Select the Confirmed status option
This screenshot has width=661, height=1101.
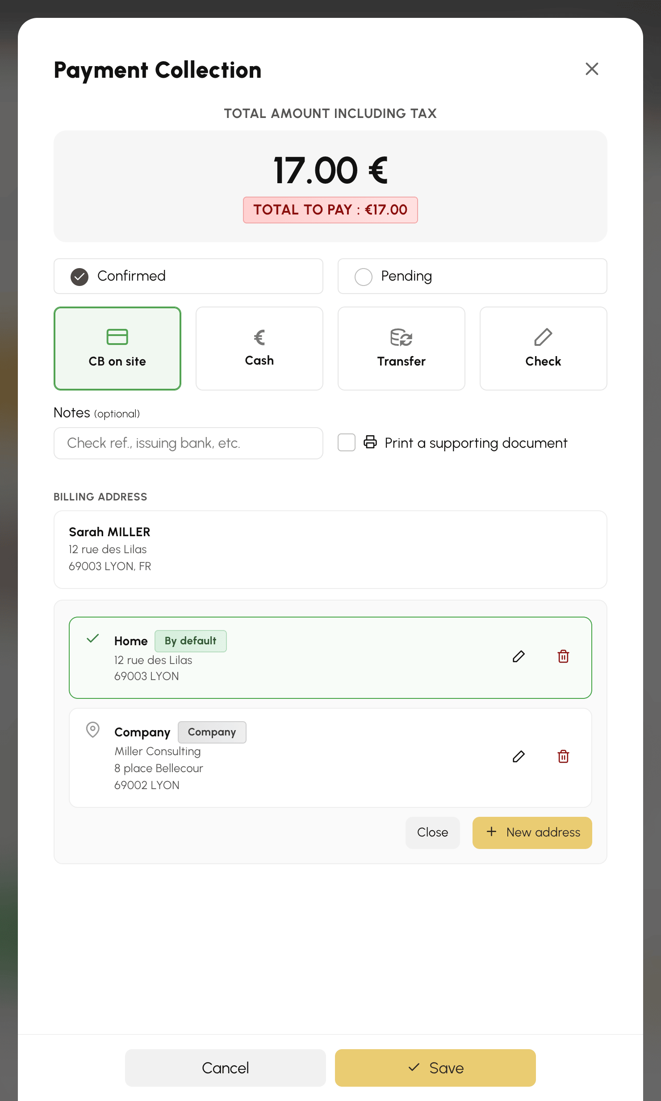[188, 276]
